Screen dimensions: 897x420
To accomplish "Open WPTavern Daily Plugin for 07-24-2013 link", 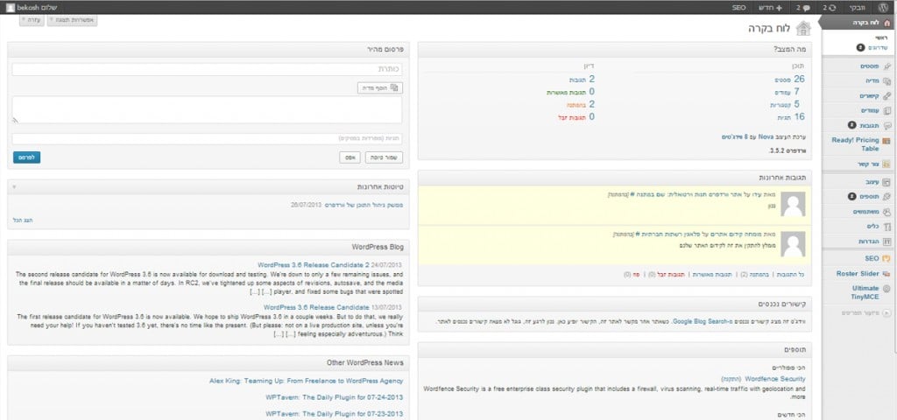I will pyautogui.click(x=334, y=397).
